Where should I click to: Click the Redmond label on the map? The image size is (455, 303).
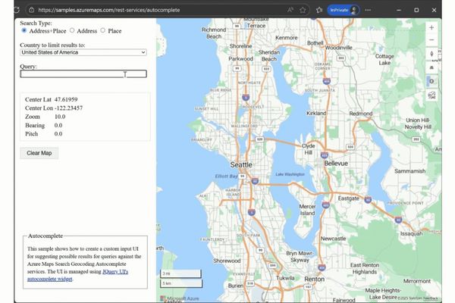pyautogui.click(x=361, y=114)
